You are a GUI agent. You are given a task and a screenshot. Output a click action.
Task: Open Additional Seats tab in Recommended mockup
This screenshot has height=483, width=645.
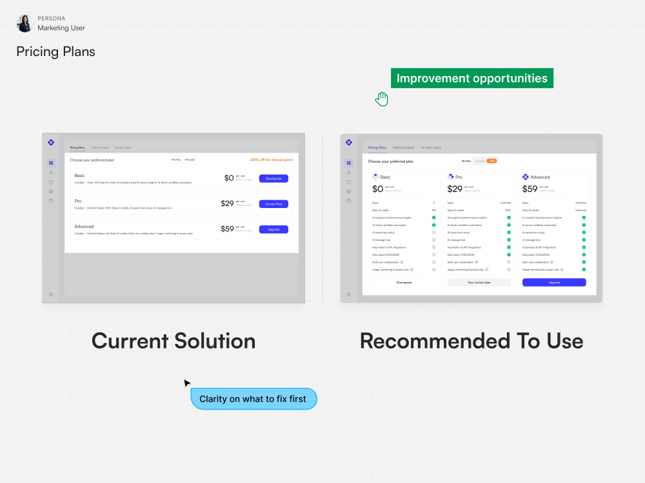[x=404, y=147]
